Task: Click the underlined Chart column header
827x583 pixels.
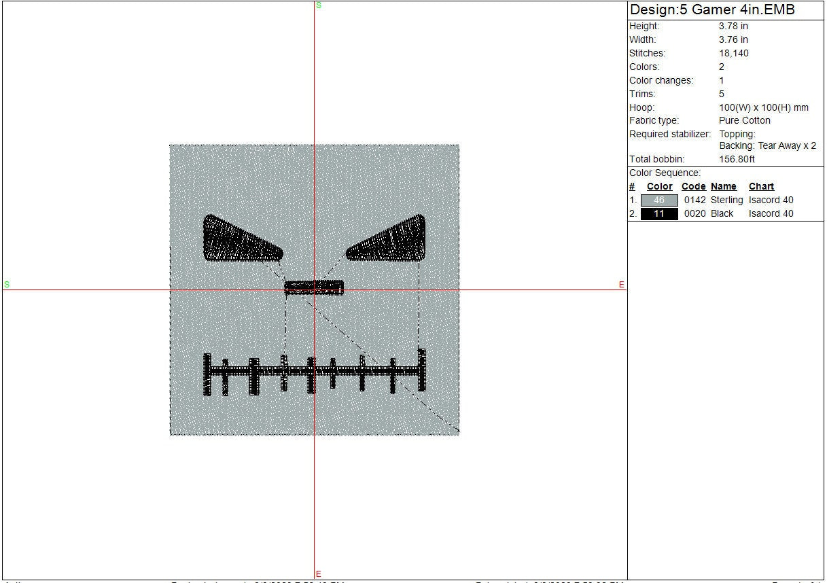Action: point(761,187)
